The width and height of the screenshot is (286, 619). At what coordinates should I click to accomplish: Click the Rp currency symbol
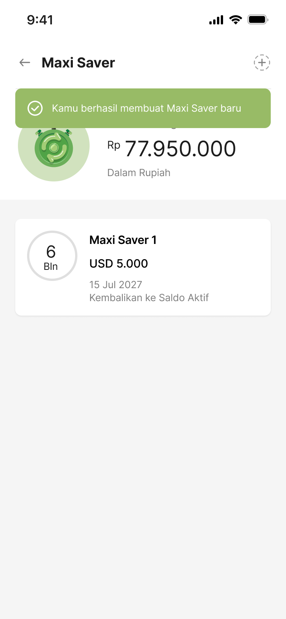(114, 145)
